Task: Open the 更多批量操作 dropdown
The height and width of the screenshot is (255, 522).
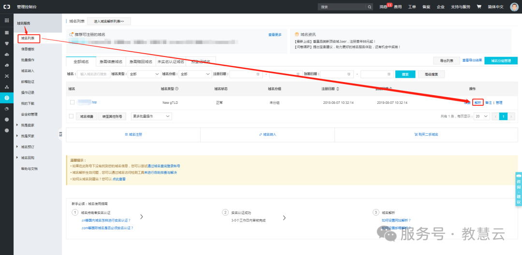Action: [x=151, y=116]
